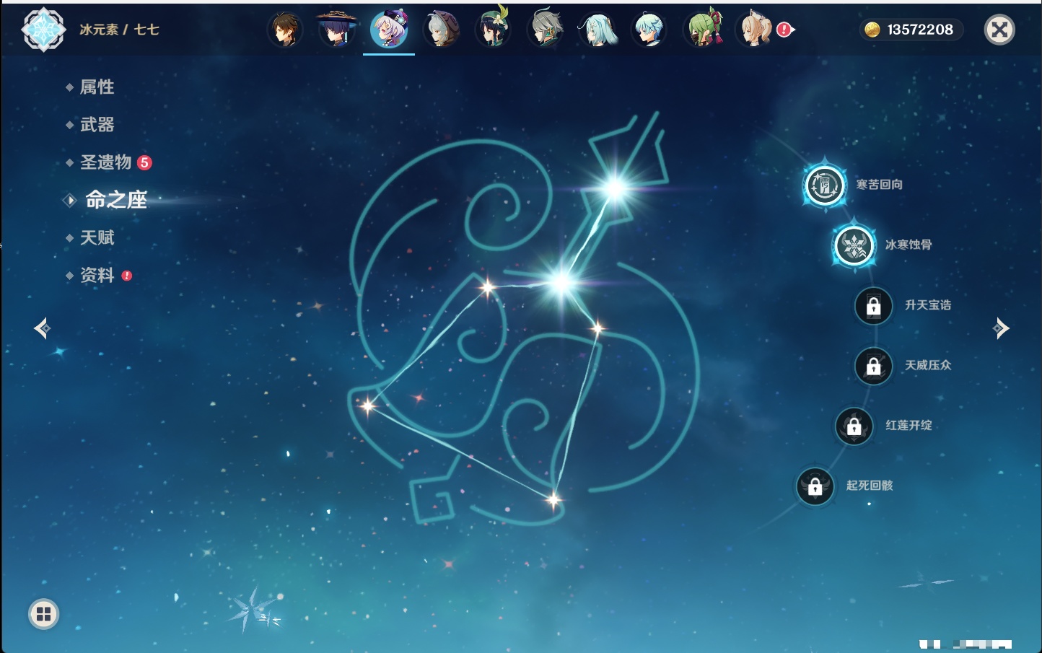Select the cat-eared avatar with red alert
Viewport: 1042px width, 653px height.
tap(755, 30)
